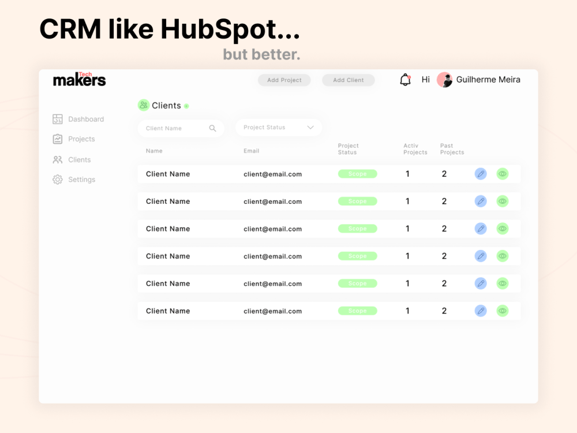Click the green Clients header icon

(143, 105)
